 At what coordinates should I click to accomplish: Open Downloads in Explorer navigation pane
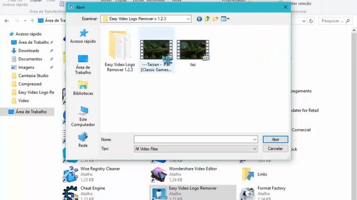(28, 51)
